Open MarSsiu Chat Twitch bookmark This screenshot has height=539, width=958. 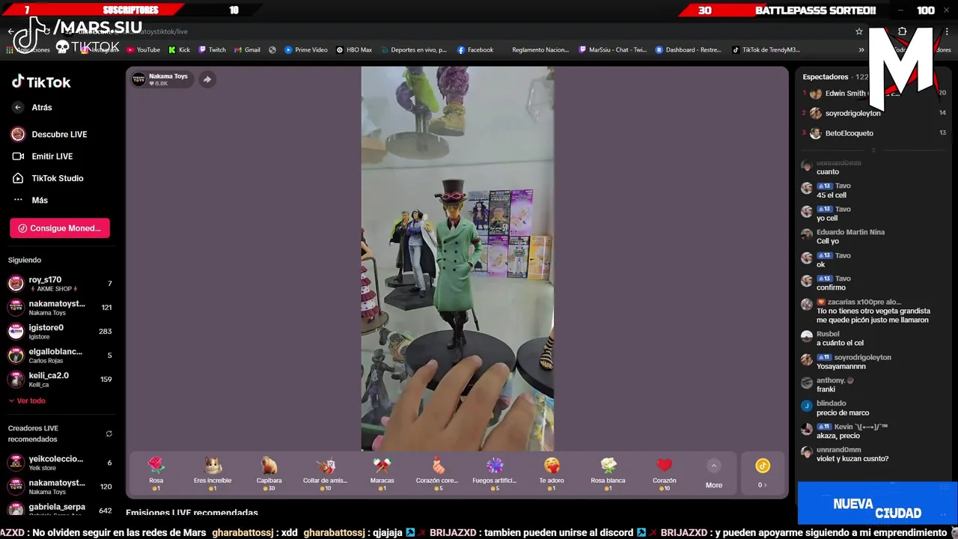[x=613, y=50]
